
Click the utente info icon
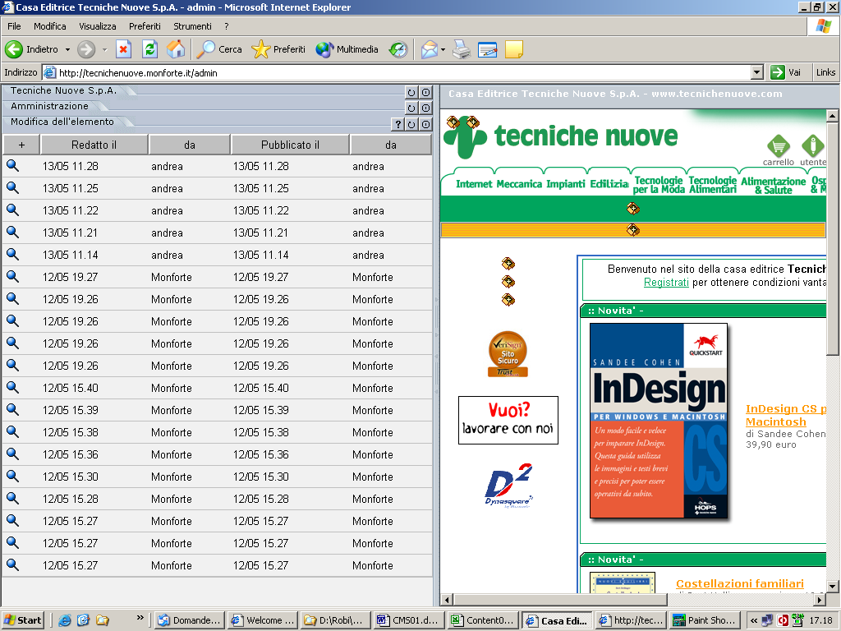pos(812,145)
